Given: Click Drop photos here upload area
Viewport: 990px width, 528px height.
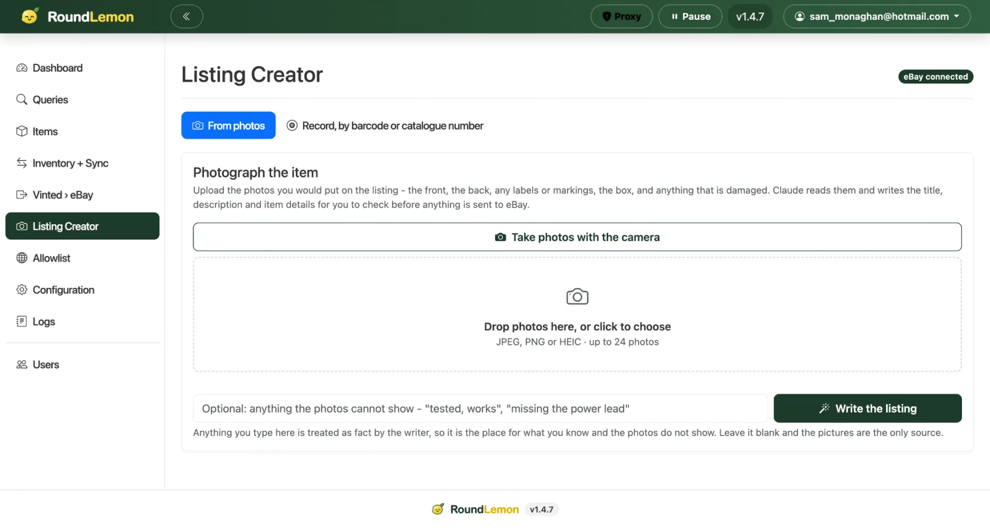Looking at the screenshot, I should (577, 315).
